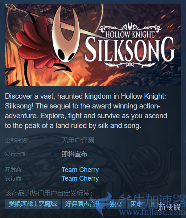
Task: Click the needle loop at banner's top-left
Action: coord(11,7)
